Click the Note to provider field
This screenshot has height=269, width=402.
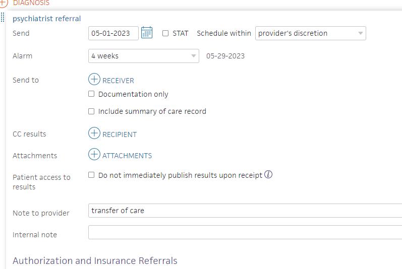point(245,211)
